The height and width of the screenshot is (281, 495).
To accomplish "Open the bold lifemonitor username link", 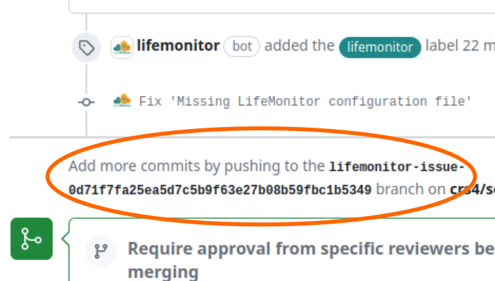I will point(178,45).
